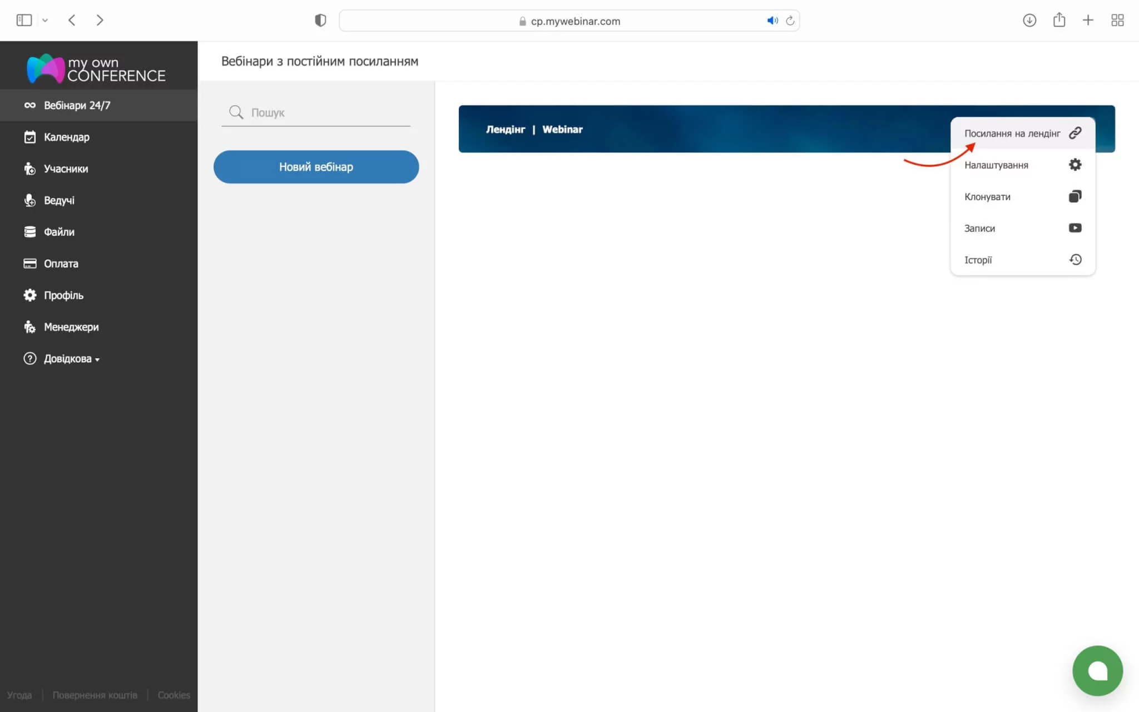Image resolution: width=1139 pixels, height=712 pixels.
Task: Click the Safari share icon
Action: tap(1059, 21)
